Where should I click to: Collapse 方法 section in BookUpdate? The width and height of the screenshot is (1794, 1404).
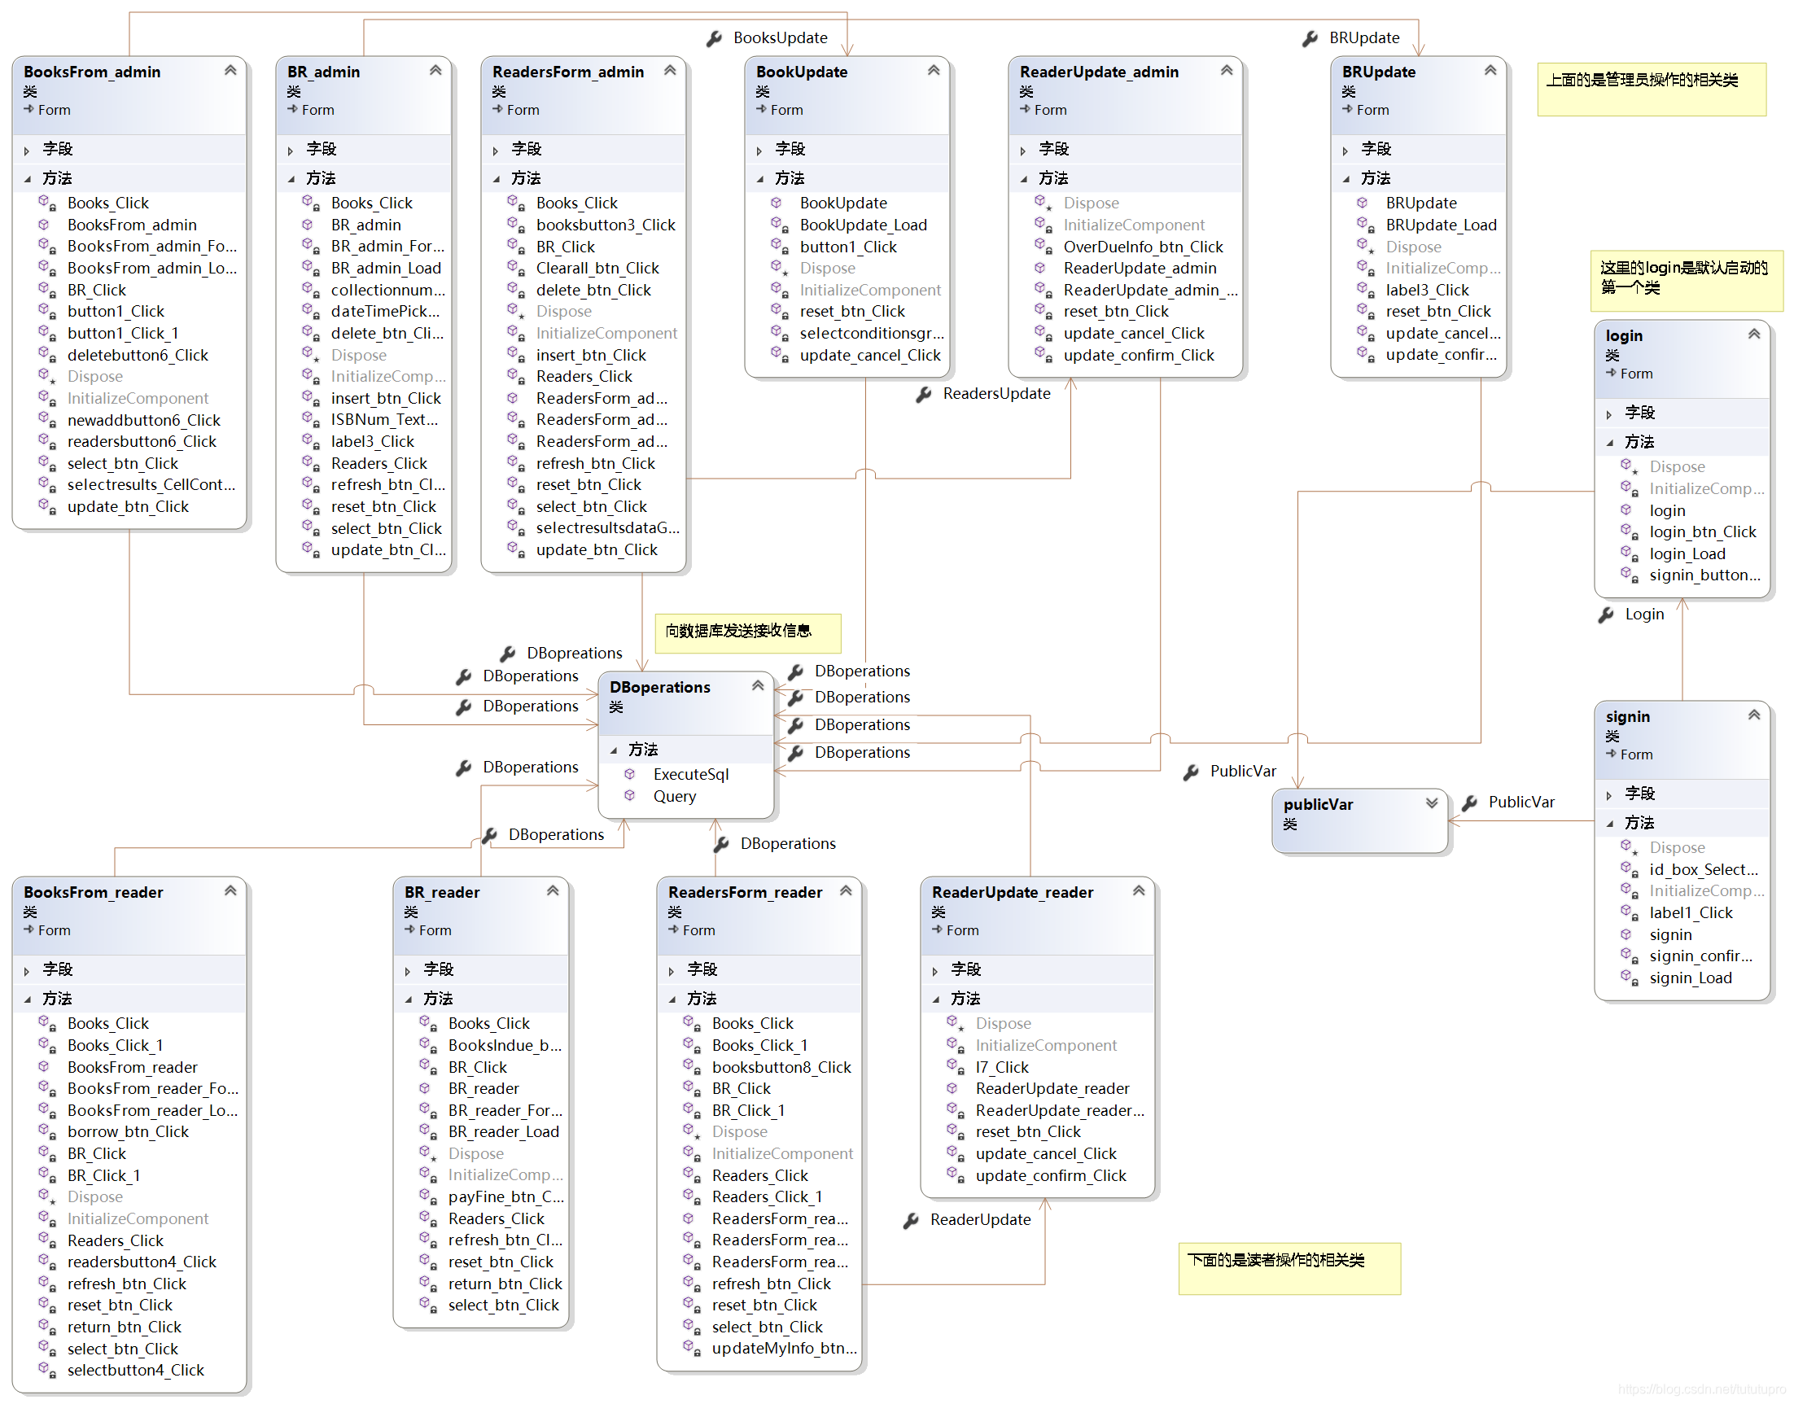click(759, 179)
